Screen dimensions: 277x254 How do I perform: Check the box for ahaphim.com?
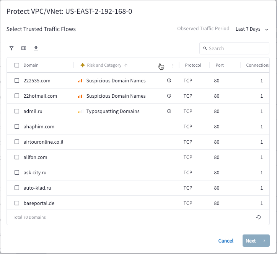pyautogui.click(x=17, y=126)
